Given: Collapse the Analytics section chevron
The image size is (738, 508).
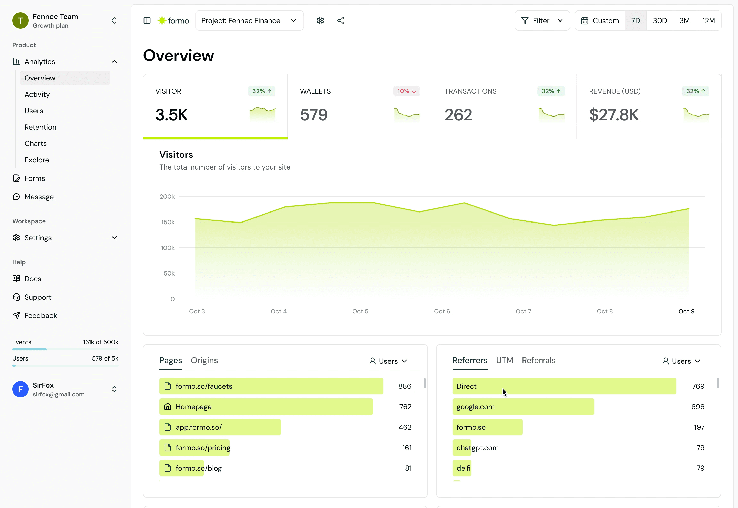Looking at the screenshot, I should click(114, 61).
